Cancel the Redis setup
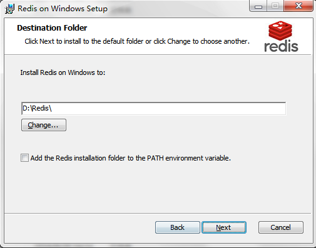Screen dimensions: 316x248 coord(281,227)
